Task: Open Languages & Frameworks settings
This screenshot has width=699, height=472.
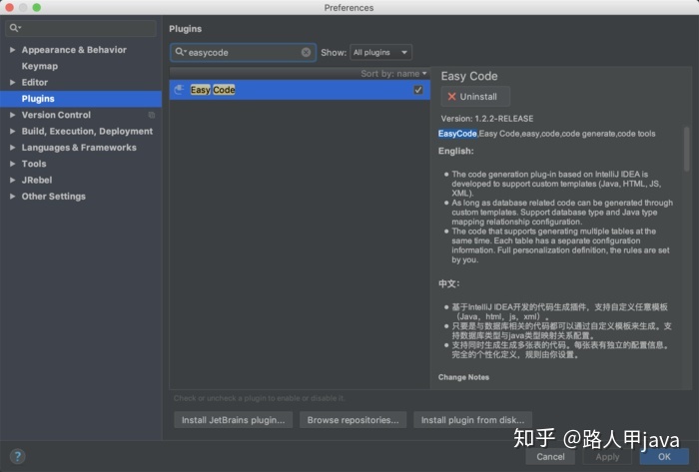Action: (79, 148)
